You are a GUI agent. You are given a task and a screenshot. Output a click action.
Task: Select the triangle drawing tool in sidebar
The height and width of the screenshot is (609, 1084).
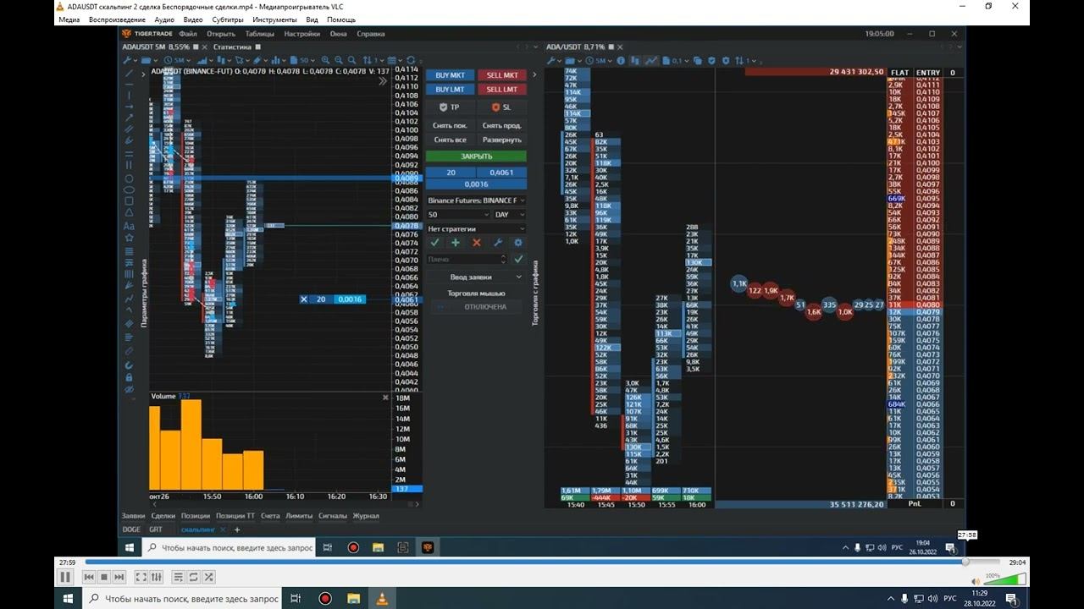pos(129,213)
